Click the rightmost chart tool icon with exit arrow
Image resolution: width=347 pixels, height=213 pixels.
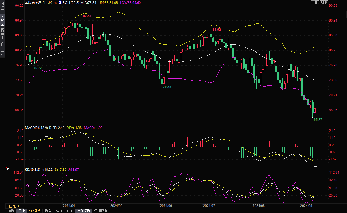[326, 2]
